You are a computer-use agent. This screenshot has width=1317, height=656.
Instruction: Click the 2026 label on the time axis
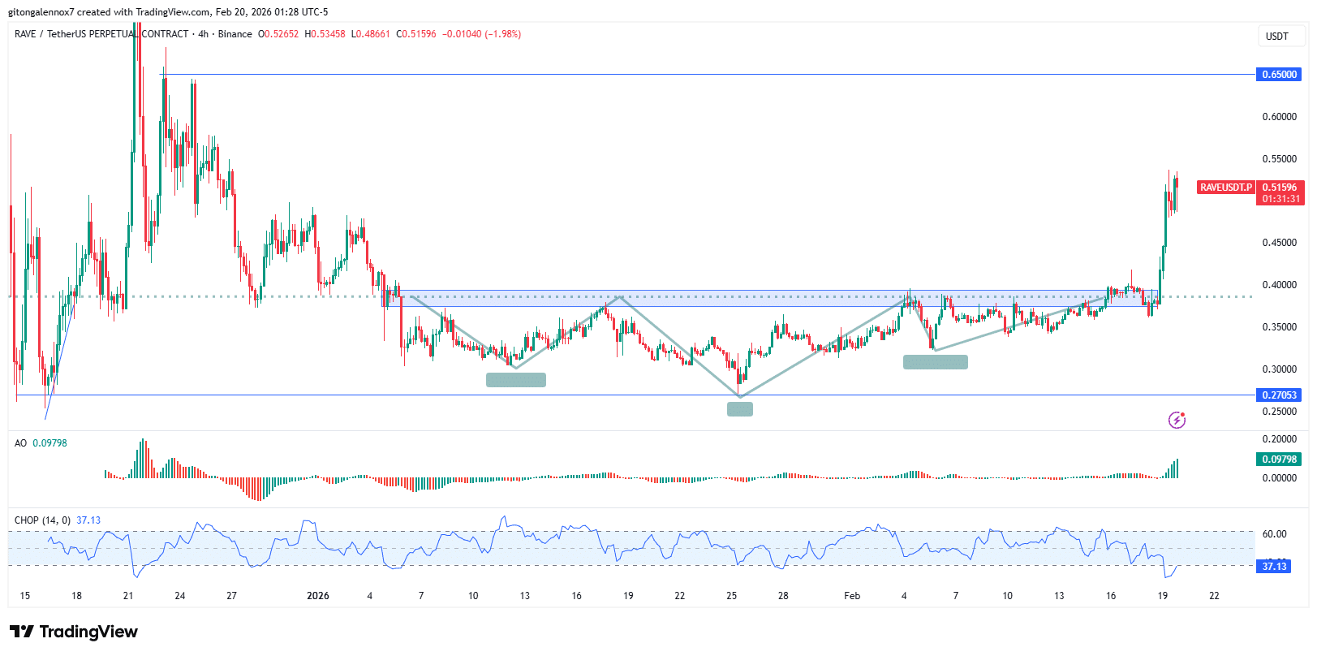(x=317, y=596)
